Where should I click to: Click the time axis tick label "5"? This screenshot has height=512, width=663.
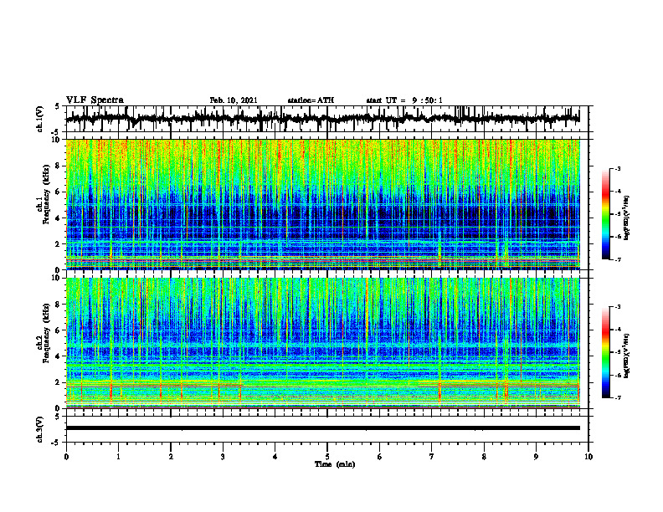click(327, 457)
